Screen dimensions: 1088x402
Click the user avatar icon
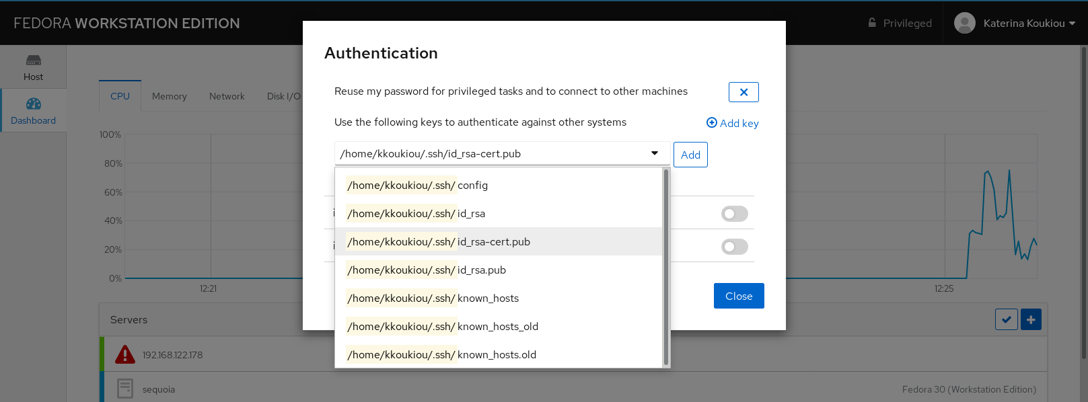coord(964,23)
